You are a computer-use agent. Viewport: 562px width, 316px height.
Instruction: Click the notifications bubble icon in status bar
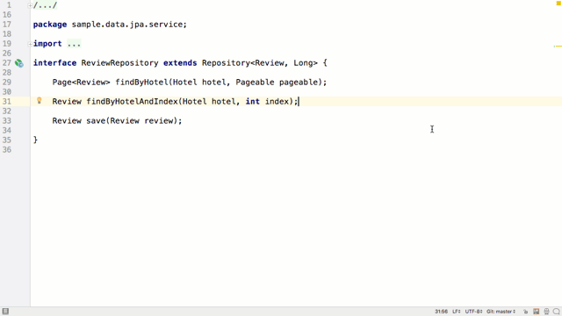(556, 312)
